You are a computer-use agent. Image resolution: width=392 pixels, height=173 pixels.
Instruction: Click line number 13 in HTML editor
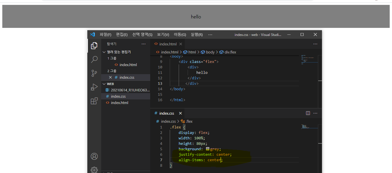tap(160, 83)
